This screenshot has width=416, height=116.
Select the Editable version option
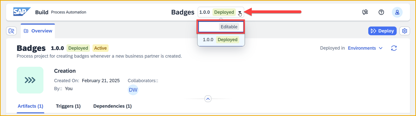click(x=221, y=27)
